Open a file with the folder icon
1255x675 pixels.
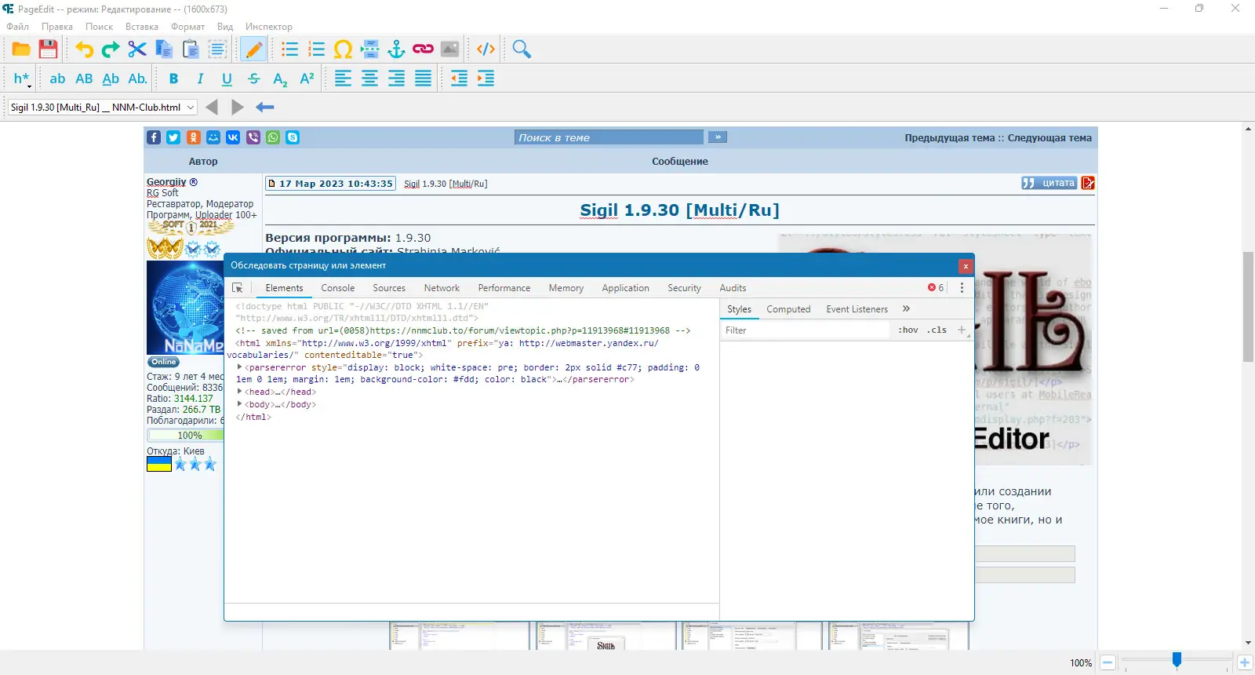21,49
